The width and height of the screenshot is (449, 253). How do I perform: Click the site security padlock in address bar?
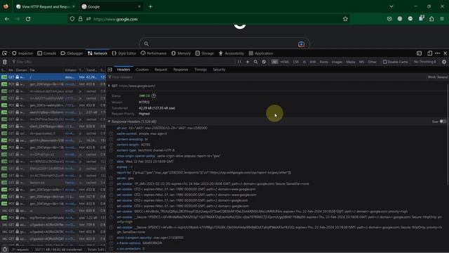[81, 19]
